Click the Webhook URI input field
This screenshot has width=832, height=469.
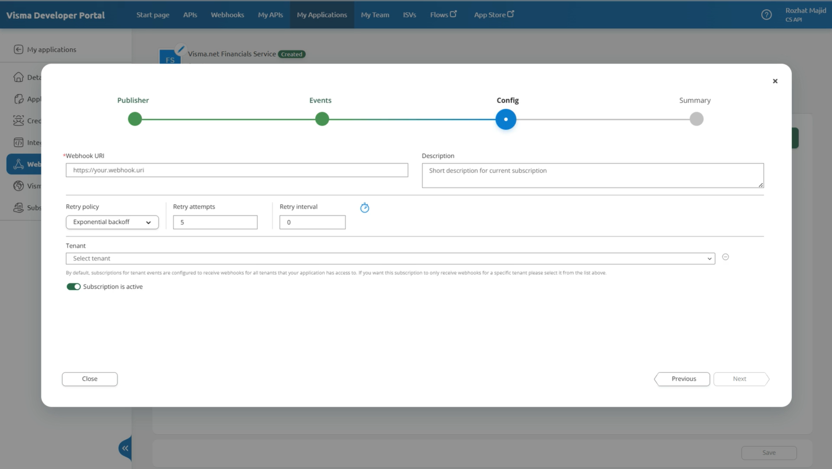click(x=237, y=170)
